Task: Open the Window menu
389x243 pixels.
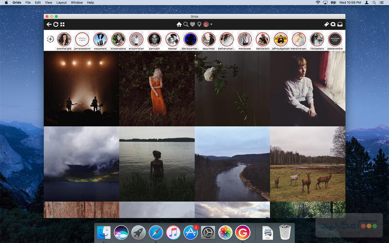Action: pos(77,2)
